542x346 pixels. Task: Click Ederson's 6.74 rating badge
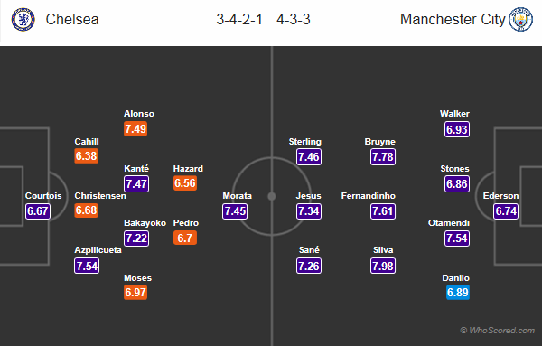[506, 211]
